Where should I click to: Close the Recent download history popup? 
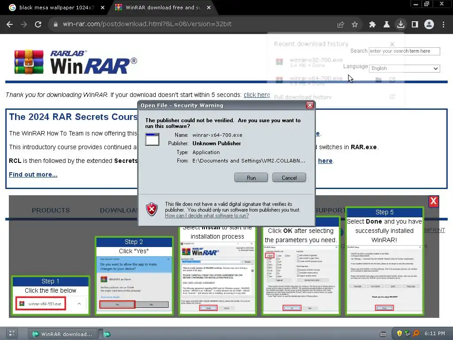(392, 44)
